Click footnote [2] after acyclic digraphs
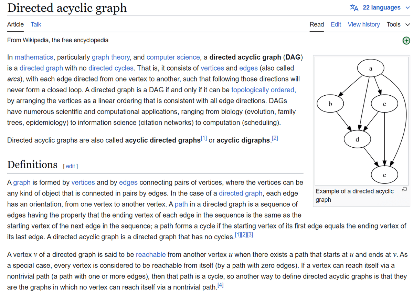This screenshot has height=295, width=413. point(275,138)
